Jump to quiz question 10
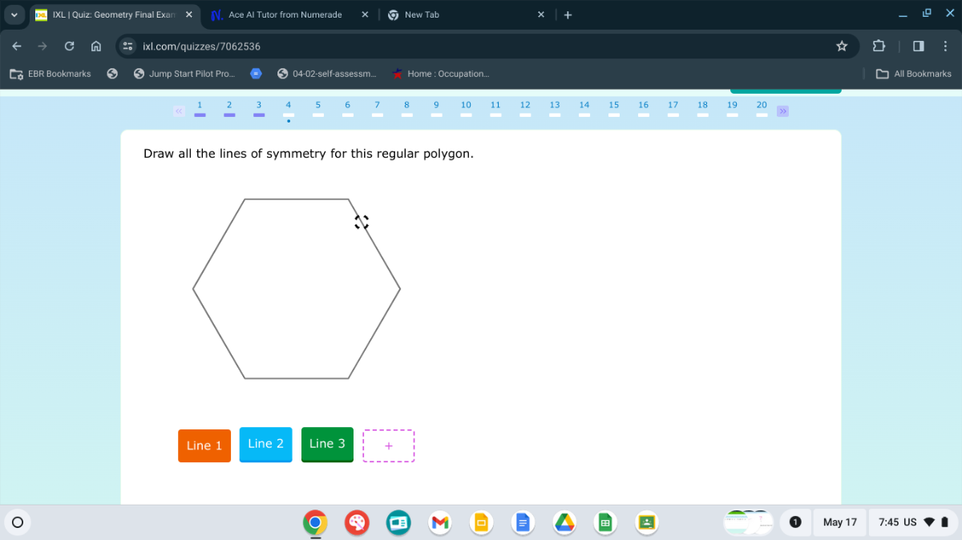The image size is (962, 540). click(x=466, y=105)
